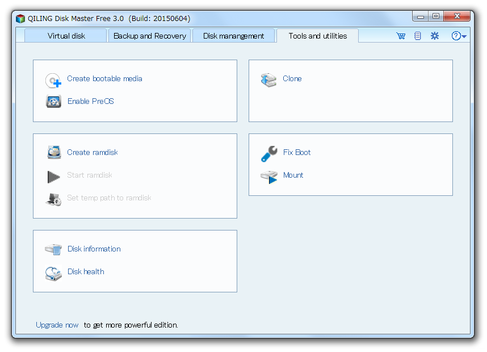487x352 pixels.
Task: Click the QILING cube app icon in title bar
Action: point(20,19)
